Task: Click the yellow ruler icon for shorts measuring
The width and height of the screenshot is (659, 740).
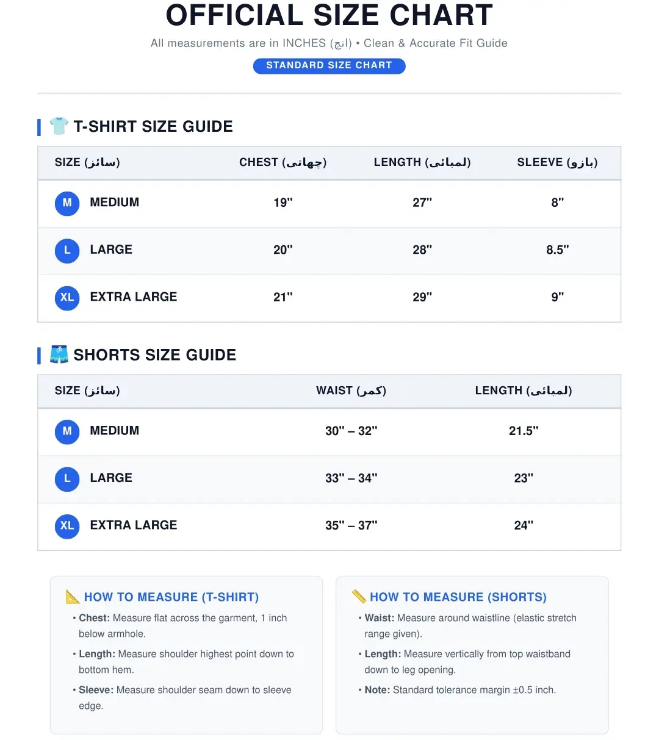Action: point(359,597)
